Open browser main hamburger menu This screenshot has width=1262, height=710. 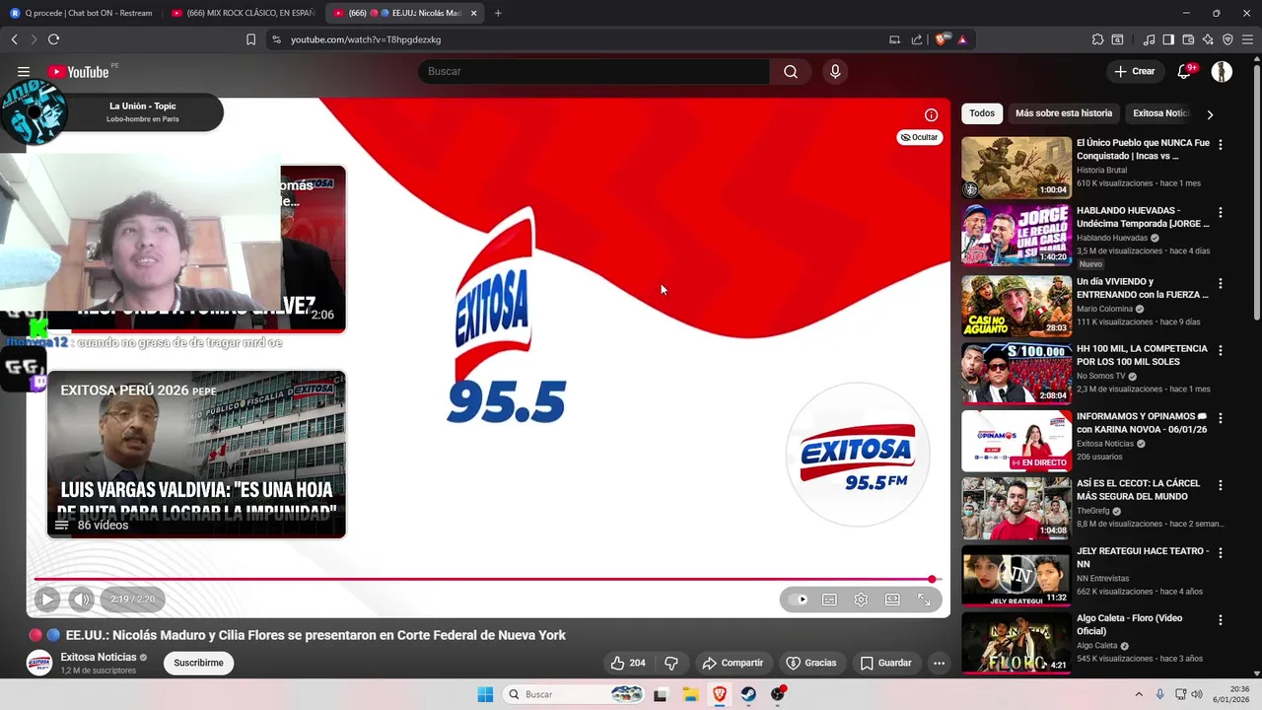pyautogui.click(x=1248, y=39)
